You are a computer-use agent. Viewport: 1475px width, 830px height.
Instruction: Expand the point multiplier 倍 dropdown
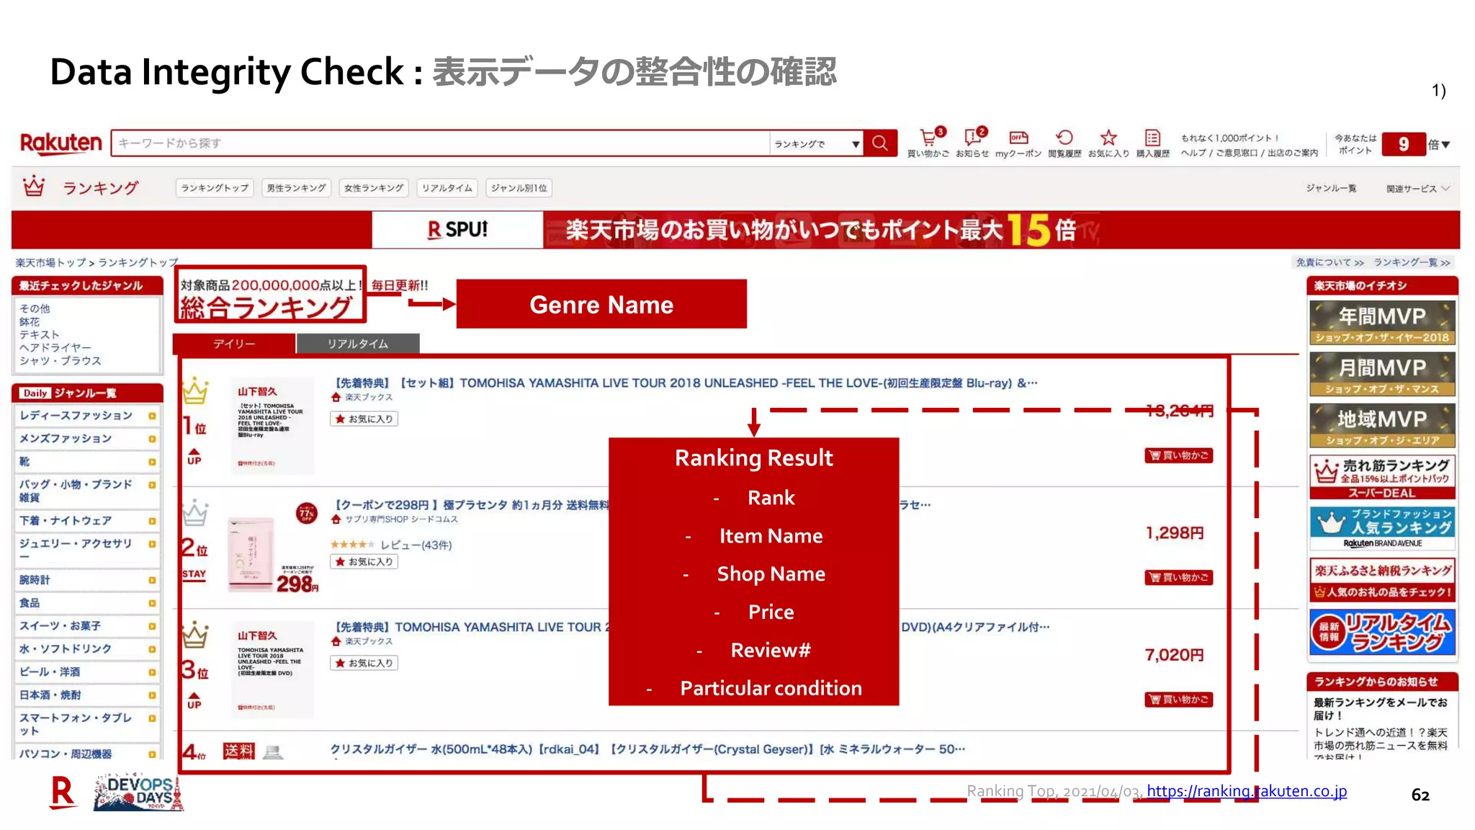click(1438, 144)
